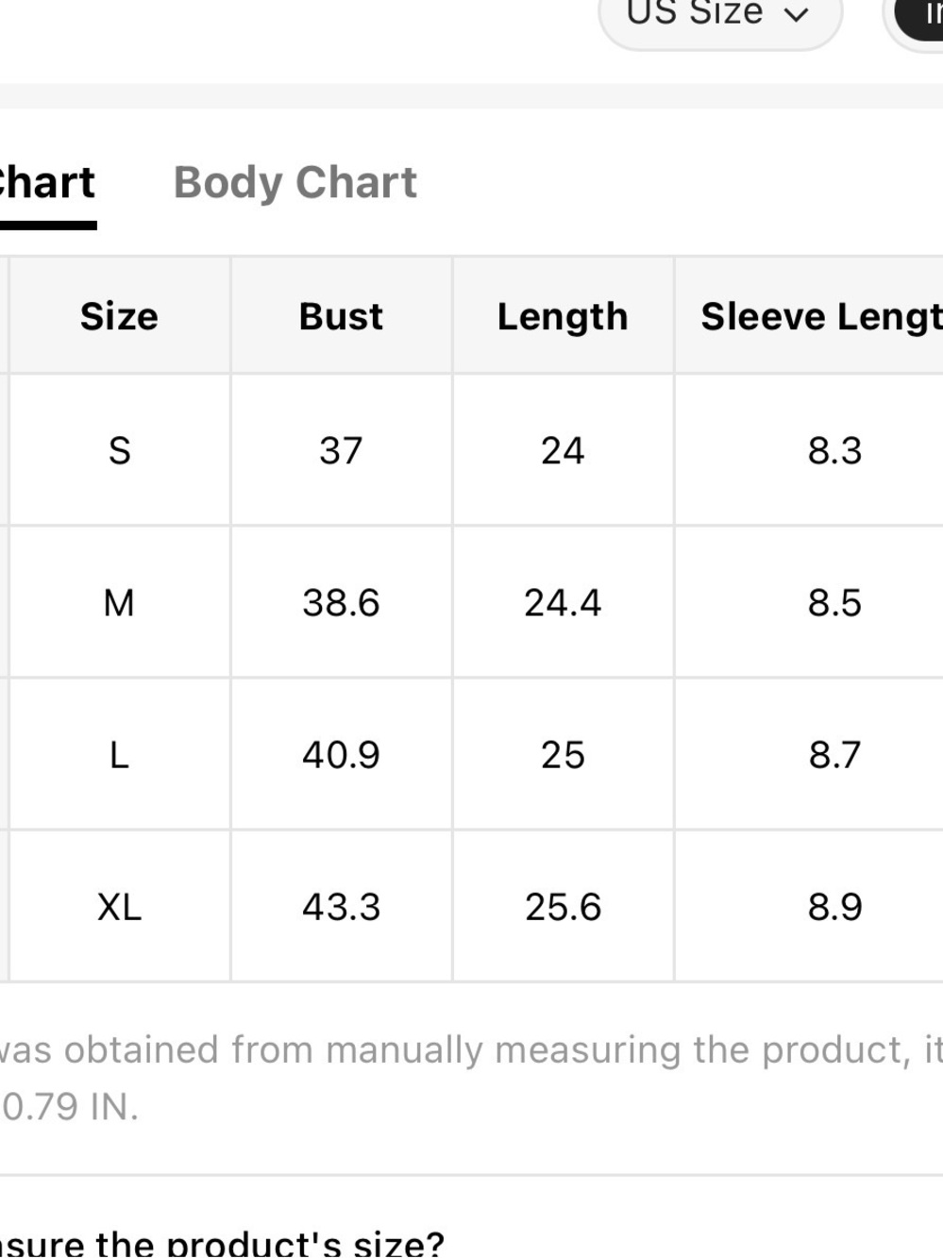This screenshot has height=1258, width=943.
Task: Click the chevron arrow beside US Size
Action: click(797, 15)
